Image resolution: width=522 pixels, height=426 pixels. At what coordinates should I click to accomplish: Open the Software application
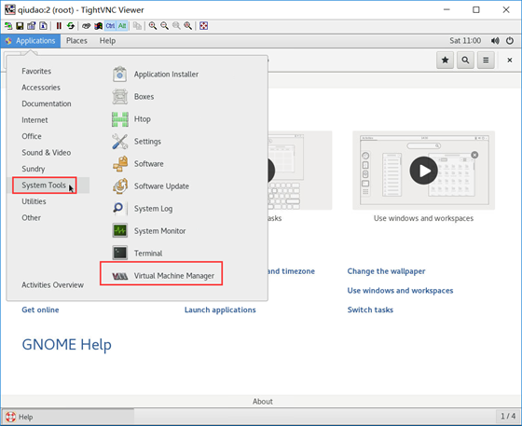[138, 164]
